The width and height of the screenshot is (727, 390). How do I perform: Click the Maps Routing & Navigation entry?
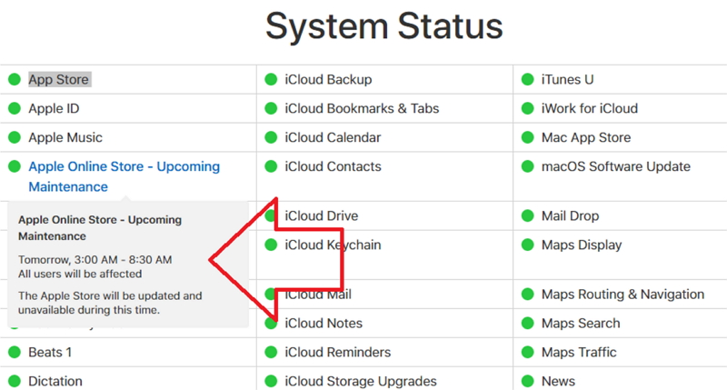tap(622, 295)
